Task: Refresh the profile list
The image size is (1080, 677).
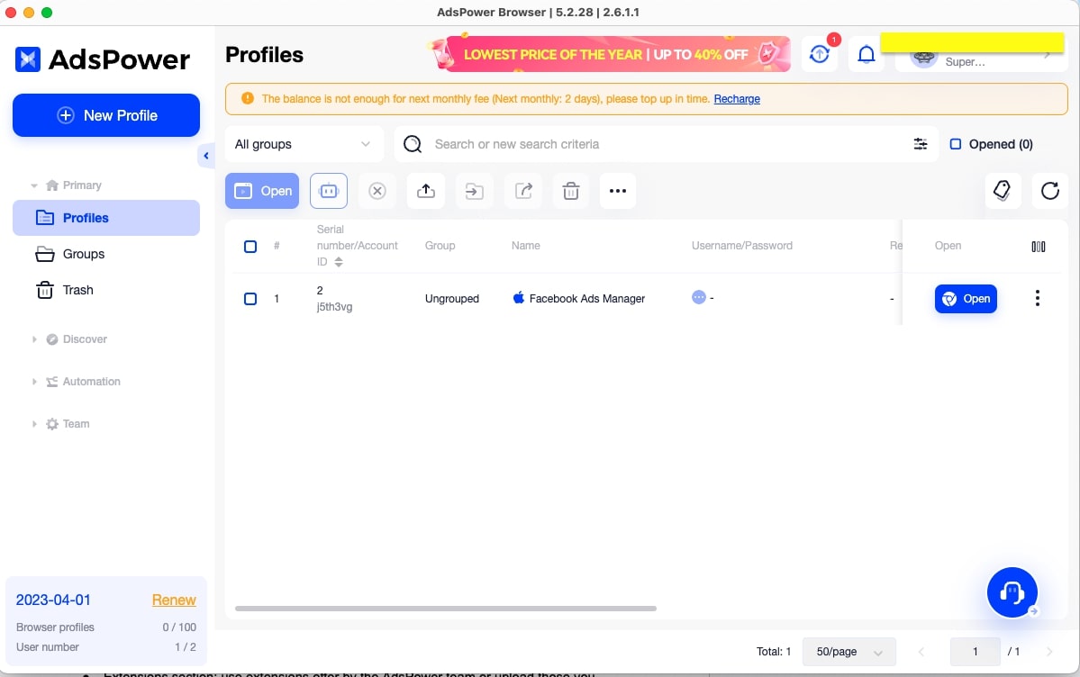Action: point(1049,191)
